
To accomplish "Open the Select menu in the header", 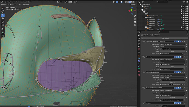I will [21, 2].
